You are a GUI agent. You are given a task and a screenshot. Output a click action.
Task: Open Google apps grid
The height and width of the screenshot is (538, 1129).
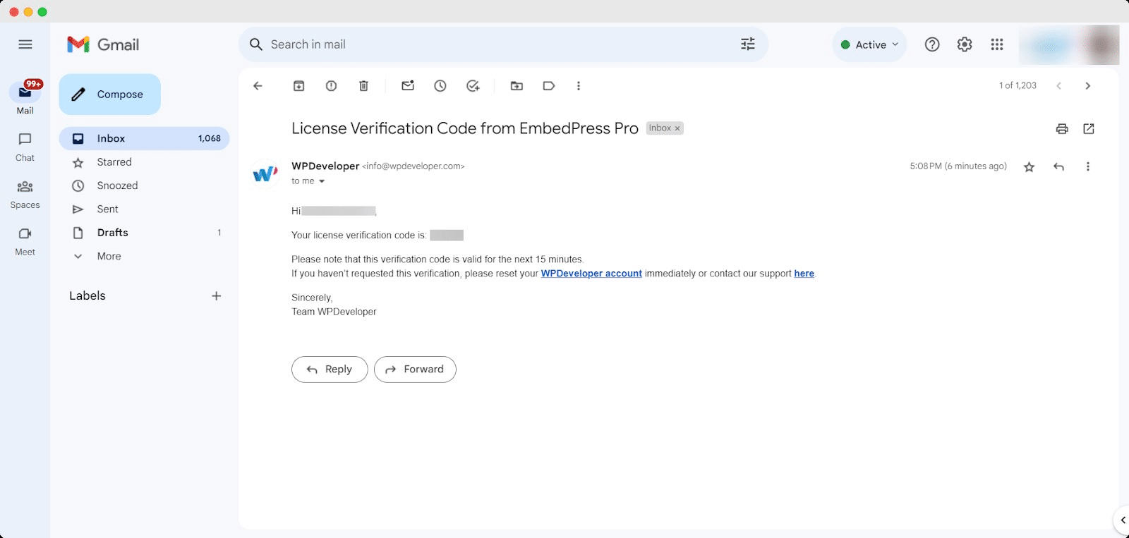[997, 44]
